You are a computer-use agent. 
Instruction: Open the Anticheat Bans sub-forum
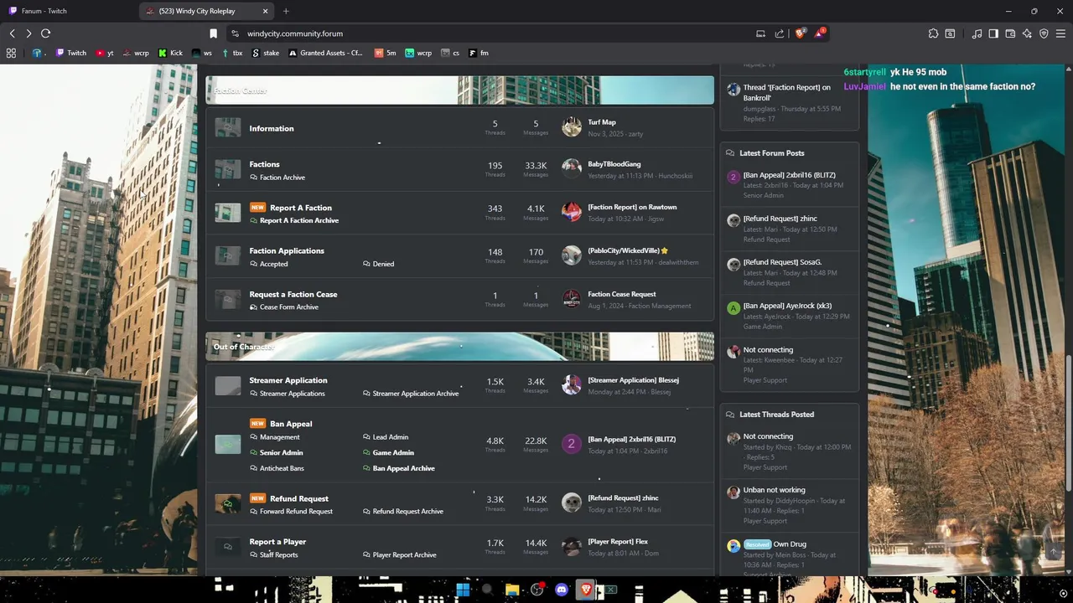282,468
